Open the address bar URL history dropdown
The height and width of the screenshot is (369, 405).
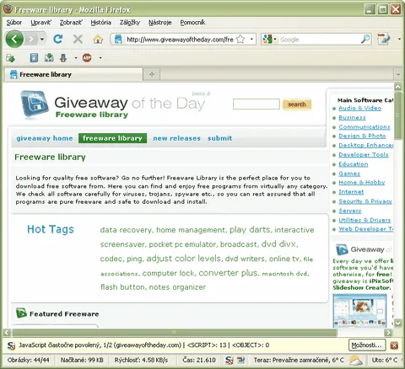pos(251,39)
